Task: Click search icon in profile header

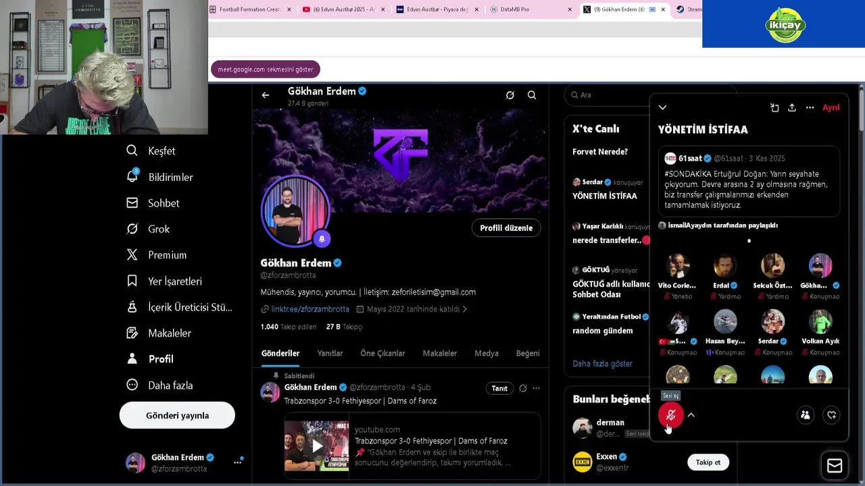Action: click(x=532, y=95)
